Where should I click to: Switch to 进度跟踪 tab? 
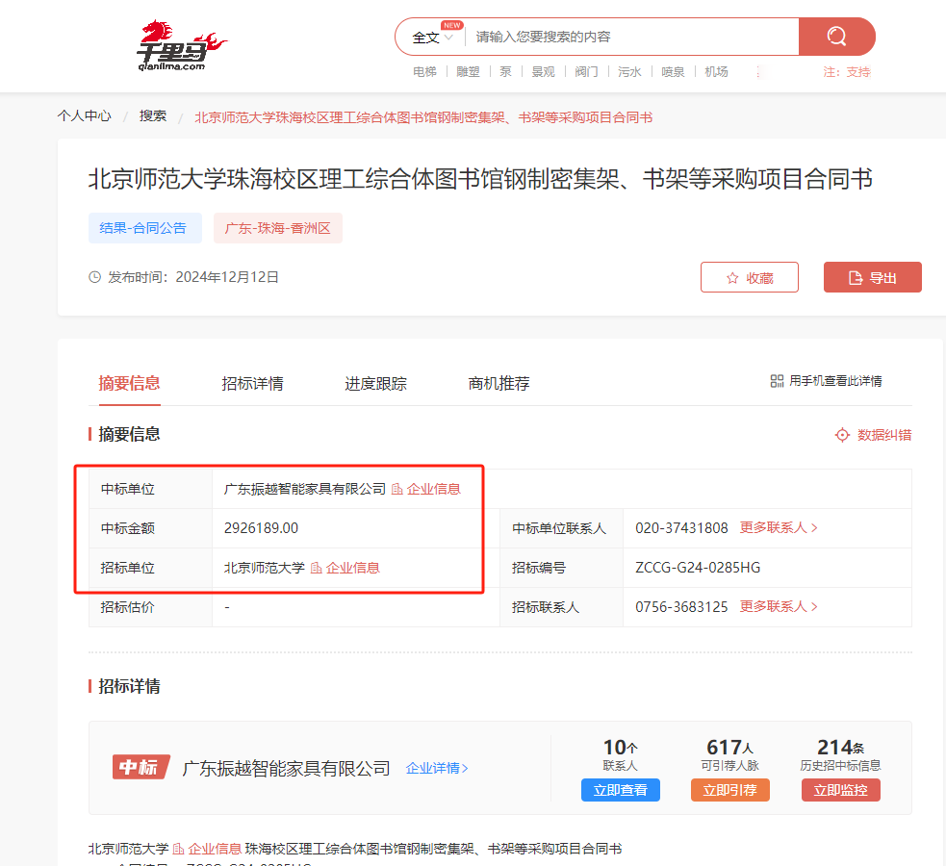pyautogui.click(x=375, y=383)
